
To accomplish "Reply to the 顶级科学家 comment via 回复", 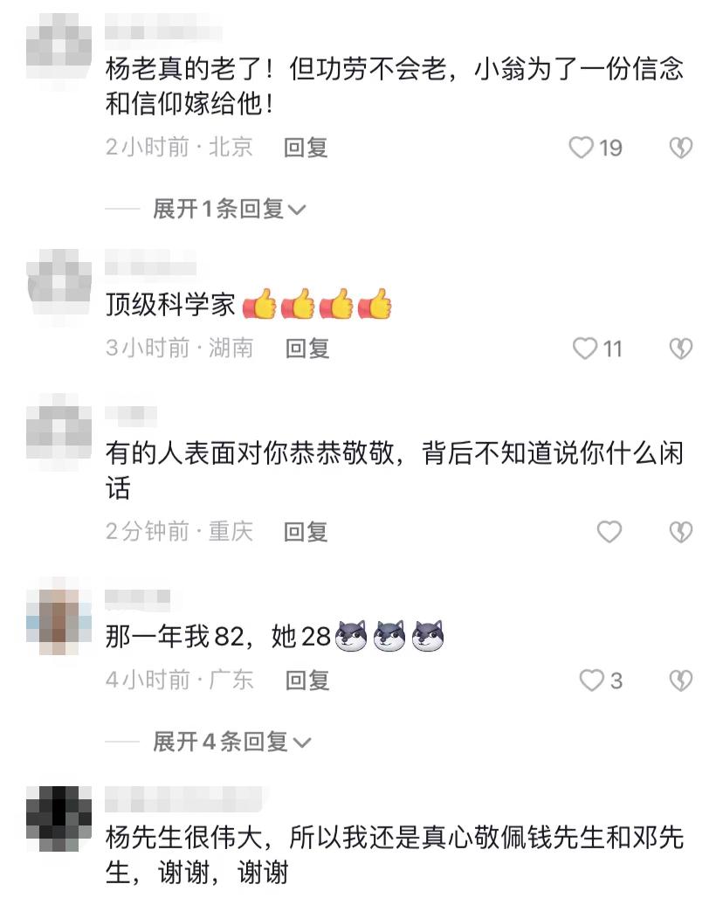I will click(x=307, y=349).
